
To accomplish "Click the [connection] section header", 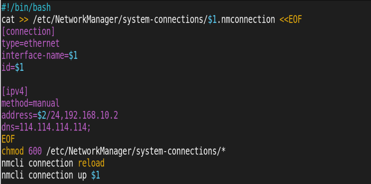I will (x=28, y=32).
